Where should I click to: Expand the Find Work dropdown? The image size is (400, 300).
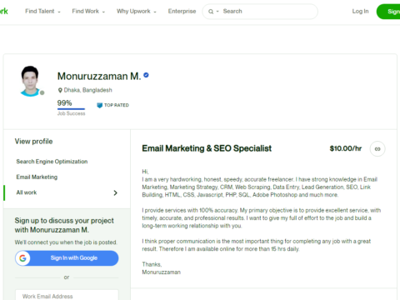pos(88,12)
